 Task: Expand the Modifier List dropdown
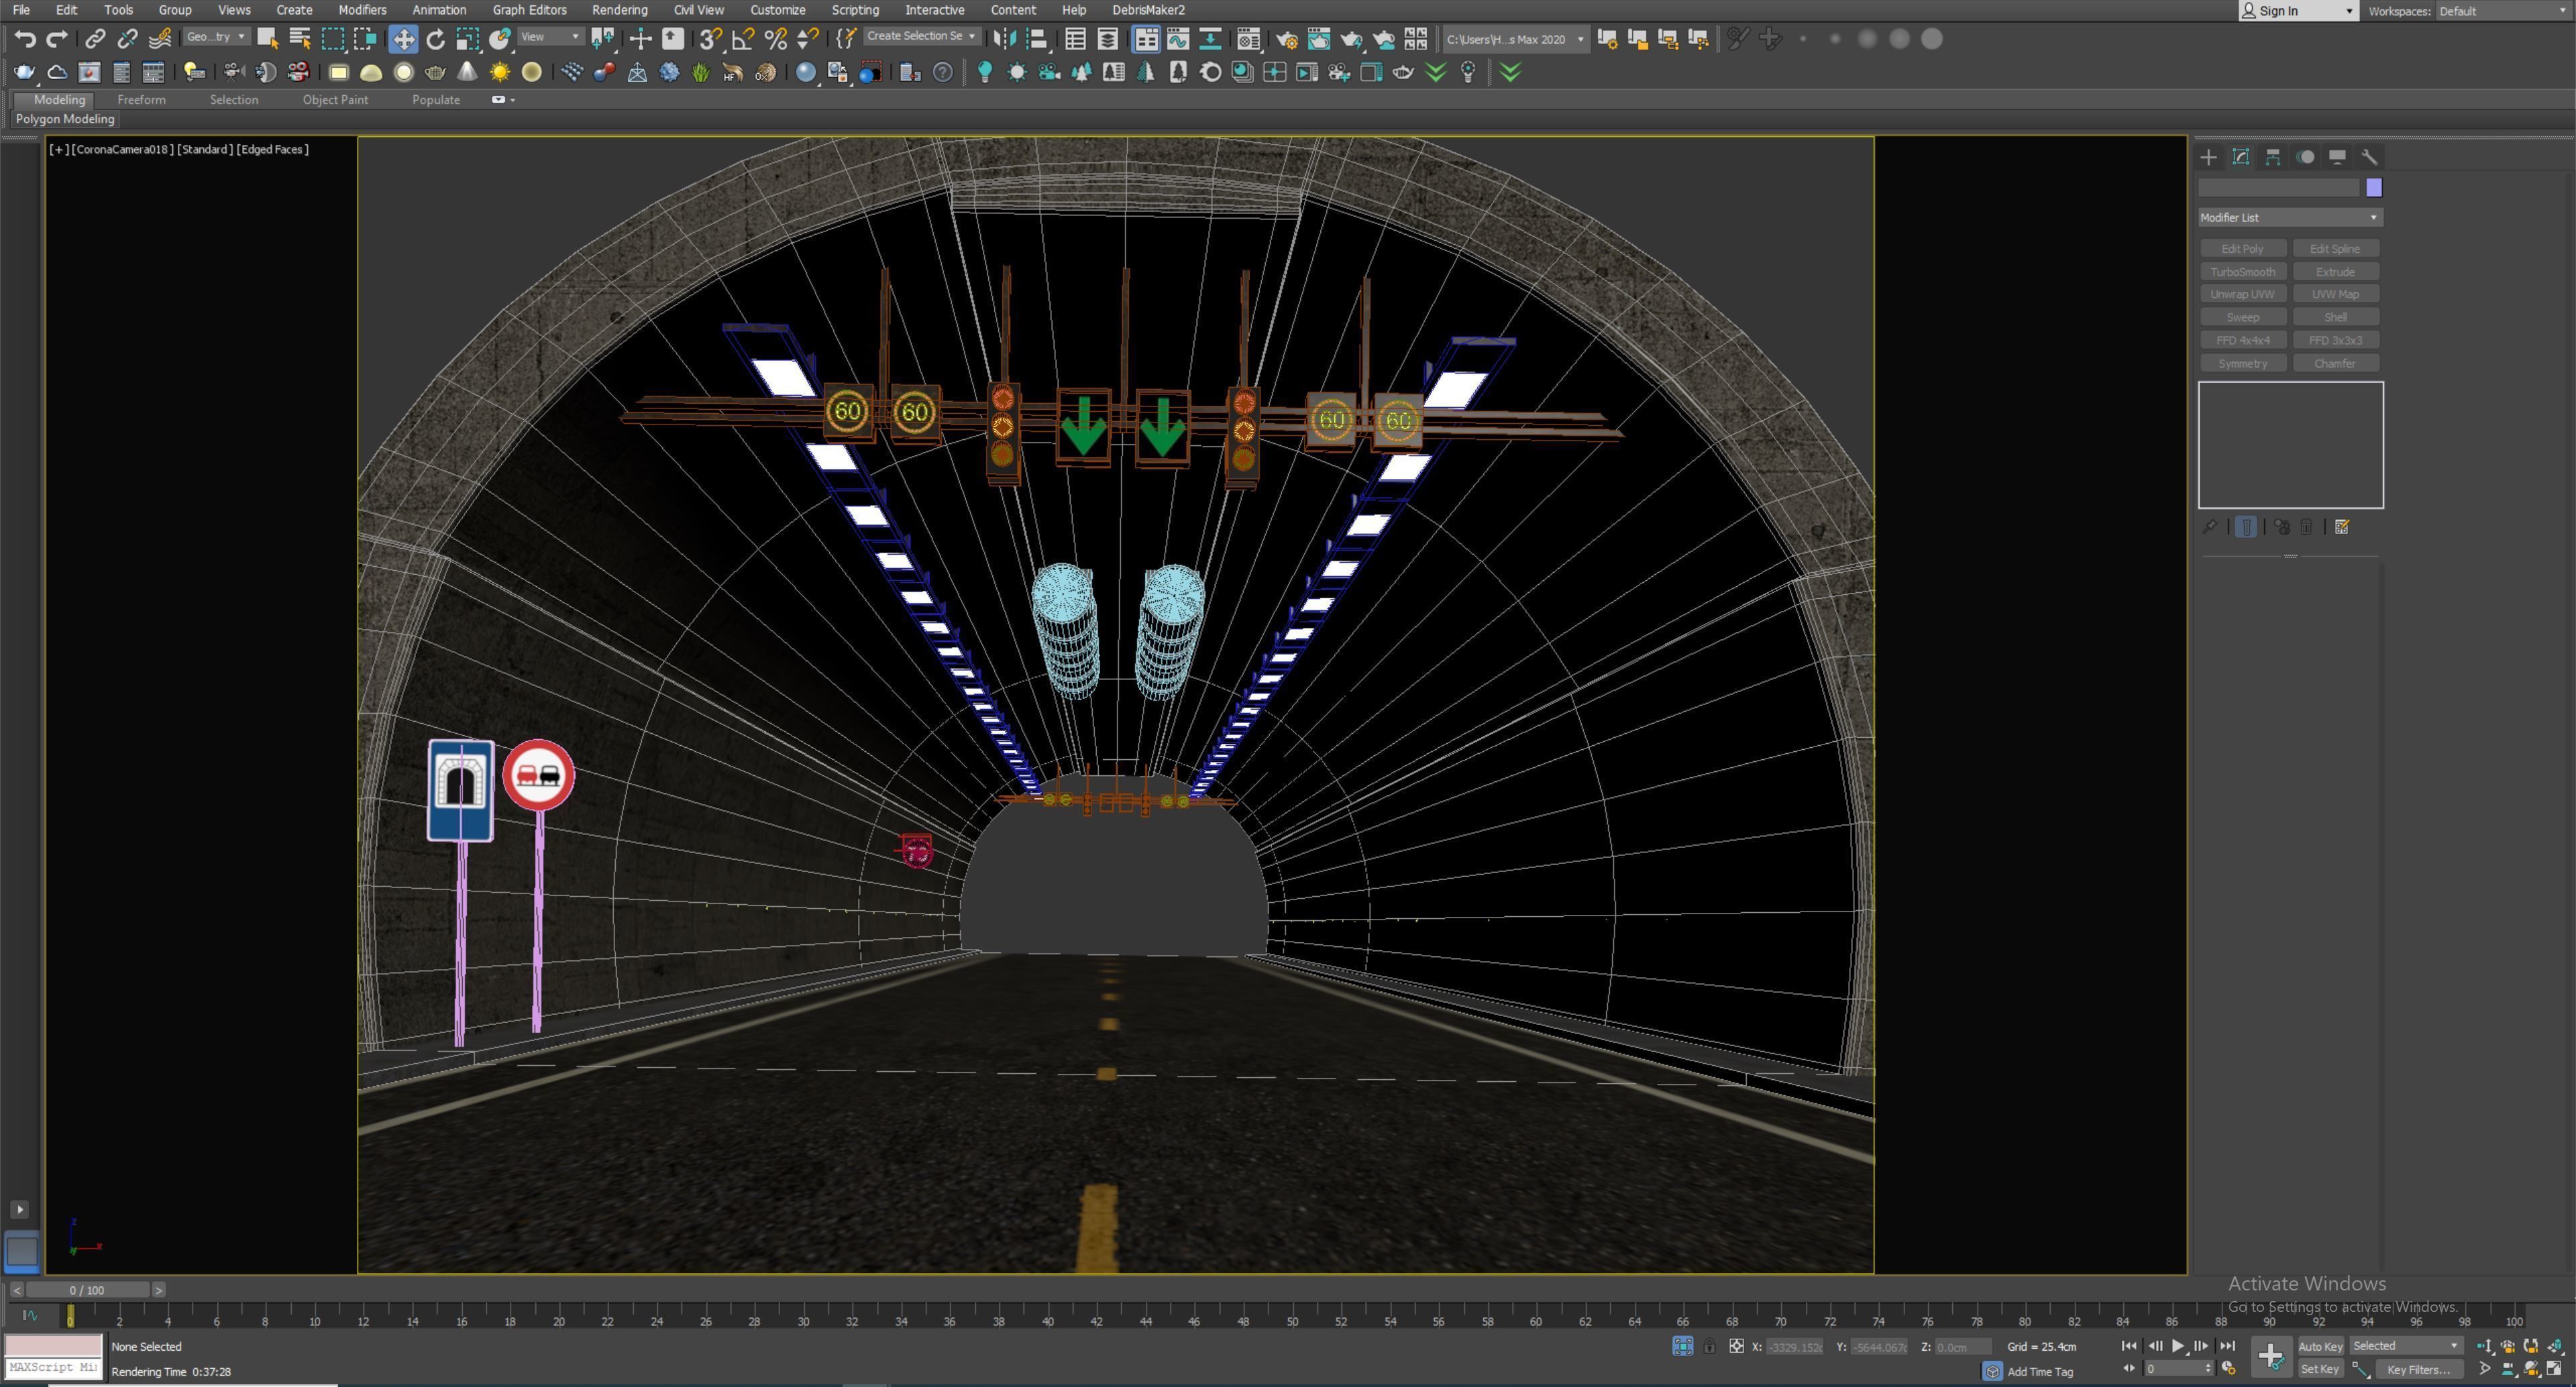pyautogui.click(x=2290, y=218)
